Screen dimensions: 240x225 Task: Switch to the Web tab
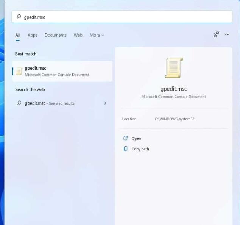[x=78, y=35]
